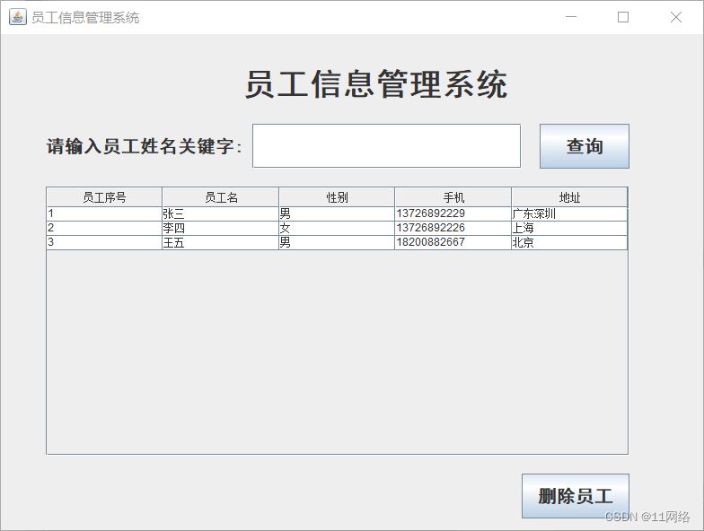Click the 地址 column header
Viewport: 704px width, 531px height.
coord(569,197)
